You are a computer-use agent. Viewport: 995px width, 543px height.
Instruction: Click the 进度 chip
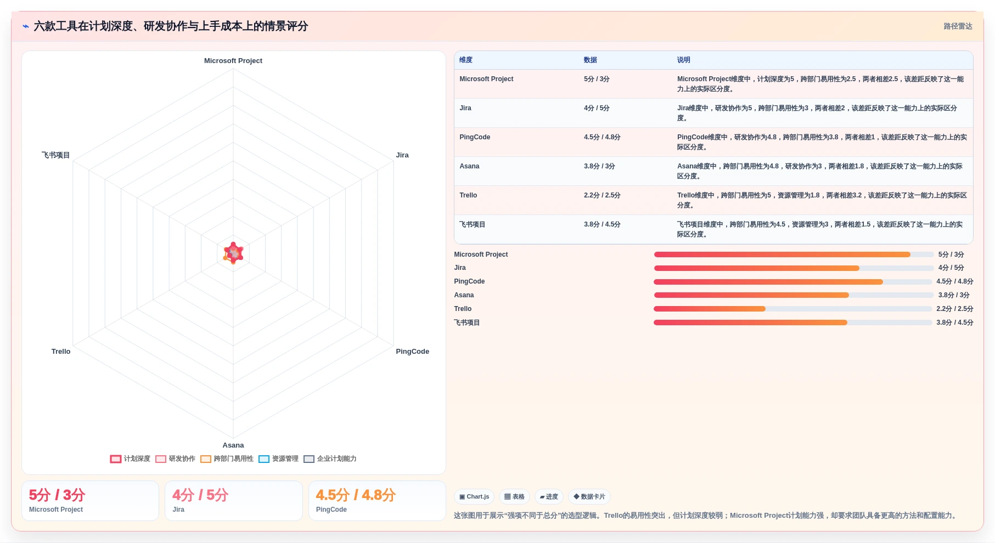point(549,497)
